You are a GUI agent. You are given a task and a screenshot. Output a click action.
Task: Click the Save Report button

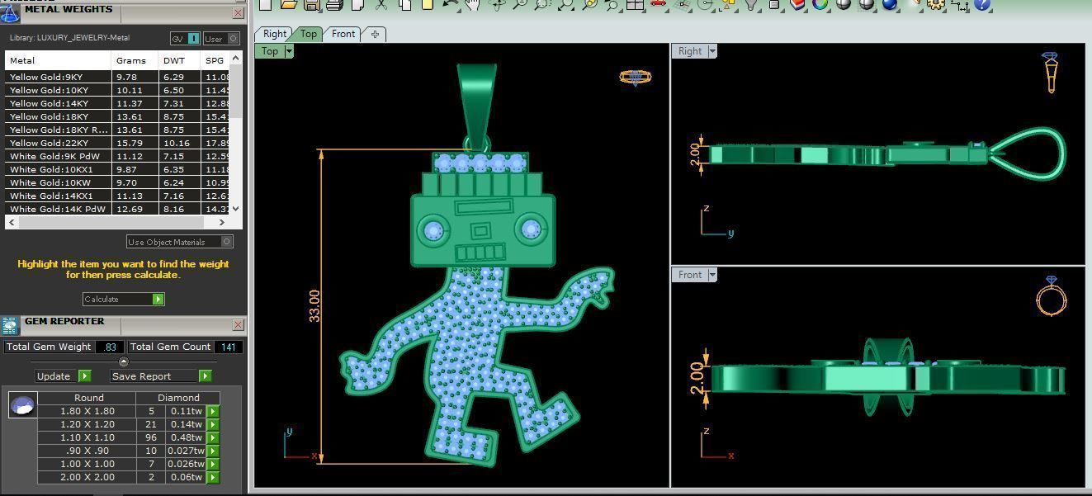(x=161, y=376)
